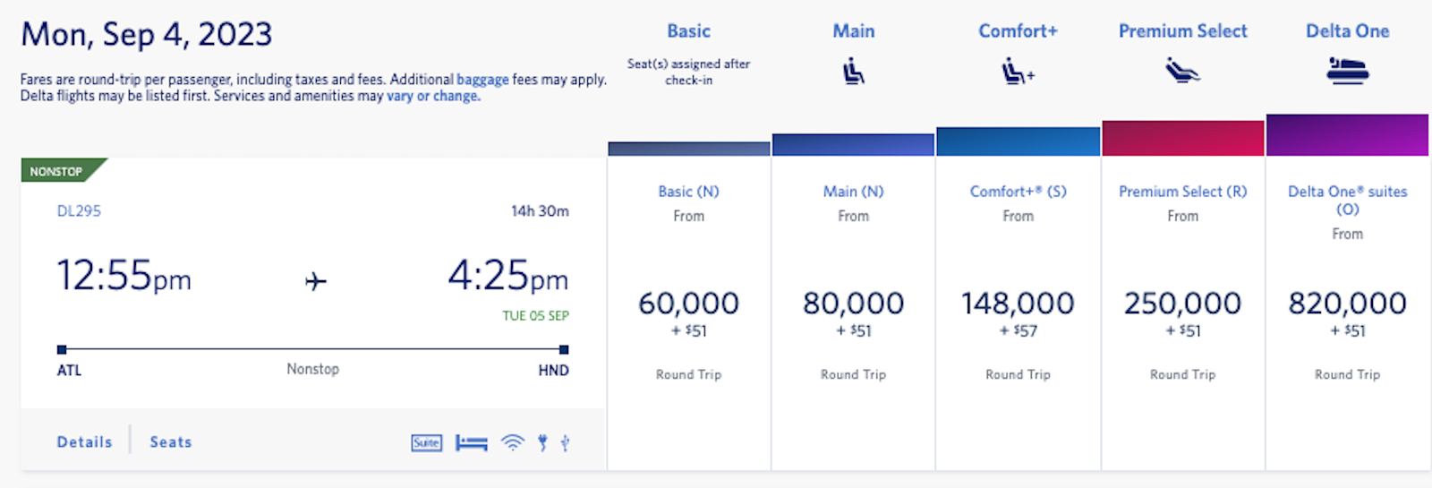Click the Main (N) fare label

pos(854,192)
